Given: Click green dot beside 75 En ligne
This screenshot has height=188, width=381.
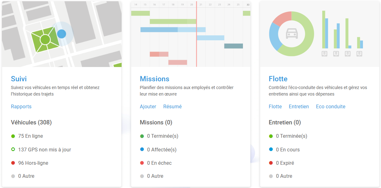Looking at the screenshot, I should tap(13, 136).
